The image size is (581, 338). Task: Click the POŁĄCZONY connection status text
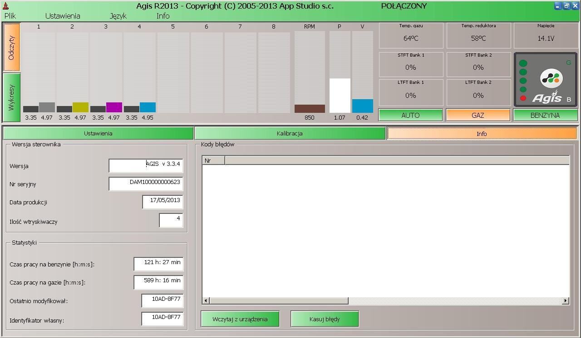click(x=404, y=6)
